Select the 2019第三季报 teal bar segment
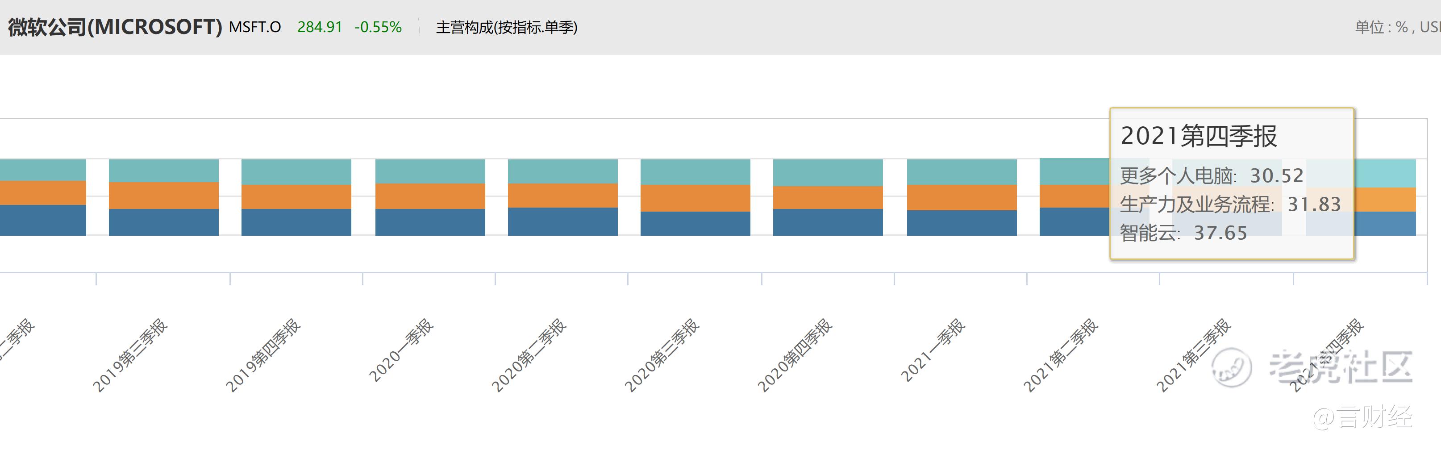The image size is (1441, 450). (x=163, y=171)
